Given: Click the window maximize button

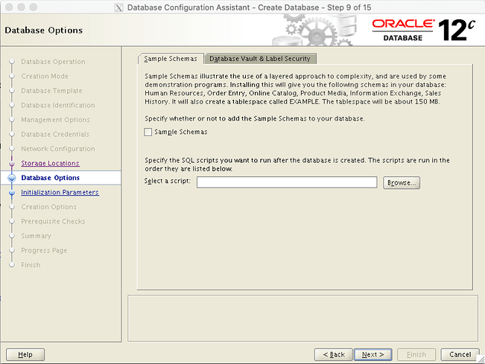Looking at the screenshot, I should point(33,7).
